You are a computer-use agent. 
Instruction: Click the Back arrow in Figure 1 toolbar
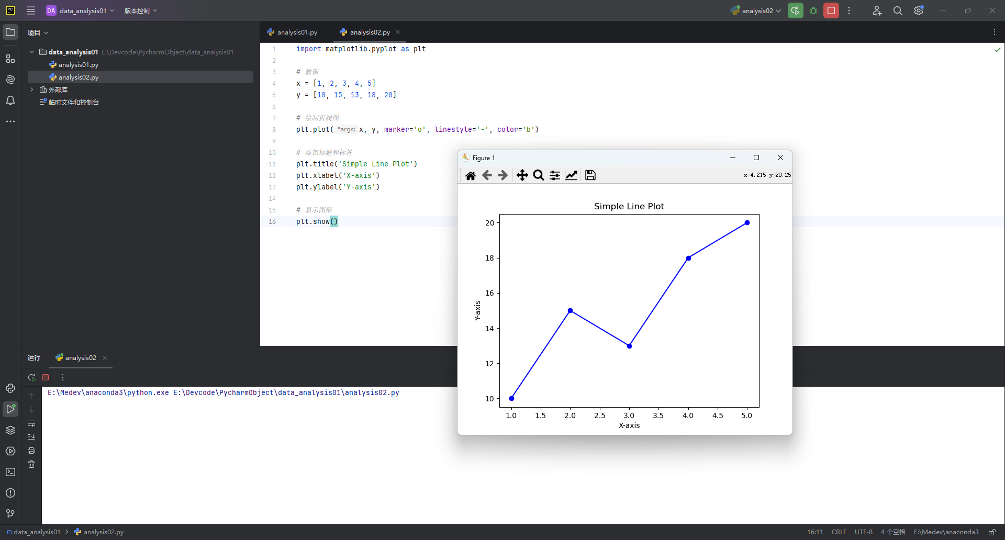tap(487, 175)
